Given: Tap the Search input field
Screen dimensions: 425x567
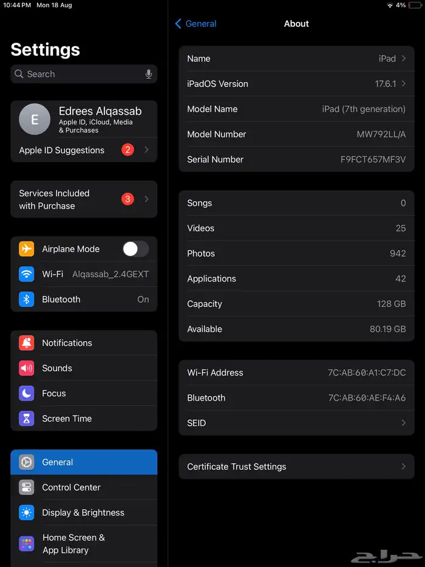Looking at the screenshot, I should click(84, 74).
